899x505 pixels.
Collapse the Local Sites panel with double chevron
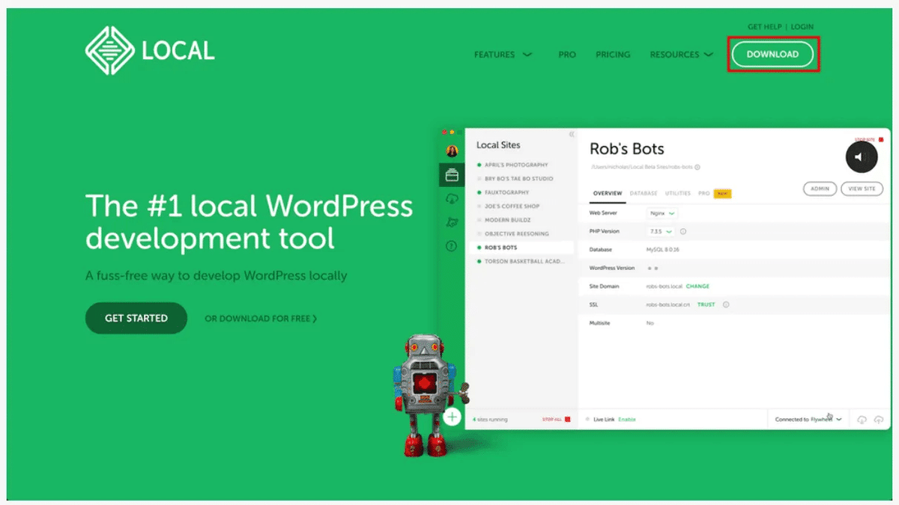572,135
